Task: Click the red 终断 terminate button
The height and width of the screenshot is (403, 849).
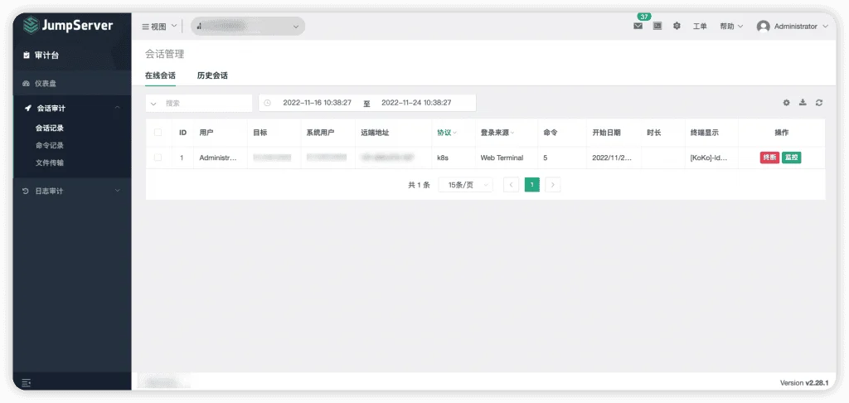Action: 769,158
